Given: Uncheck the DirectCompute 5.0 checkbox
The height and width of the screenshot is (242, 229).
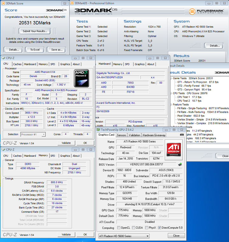Looking at the screenshot, I should coord(160,228).
